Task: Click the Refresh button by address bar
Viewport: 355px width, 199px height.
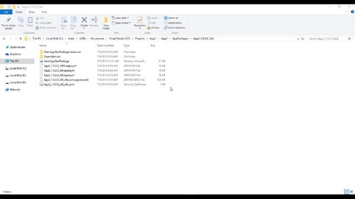Action: pos(302,39)
